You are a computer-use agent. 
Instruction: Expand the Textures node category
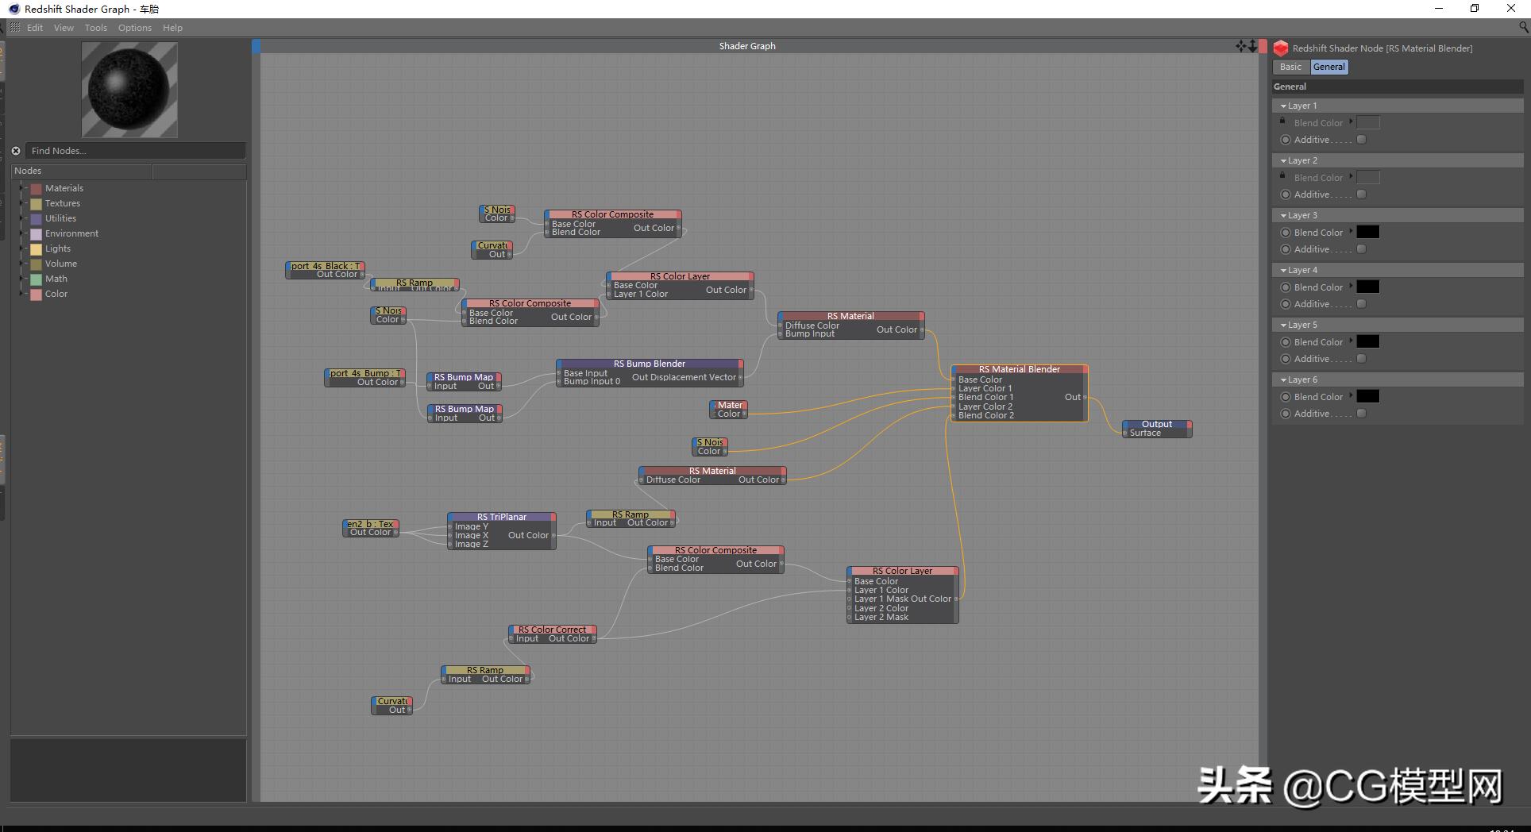22,203
